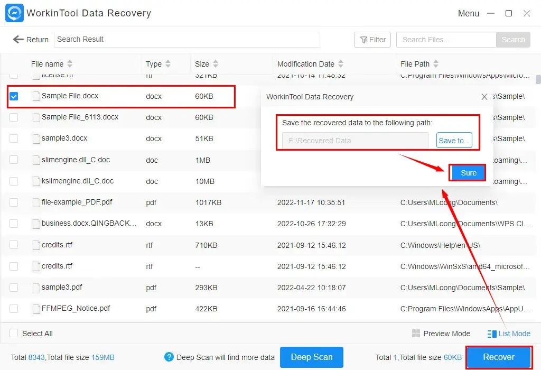Click the total count 8343
This screenshot has width=541, height=370.
pos(36,357)
